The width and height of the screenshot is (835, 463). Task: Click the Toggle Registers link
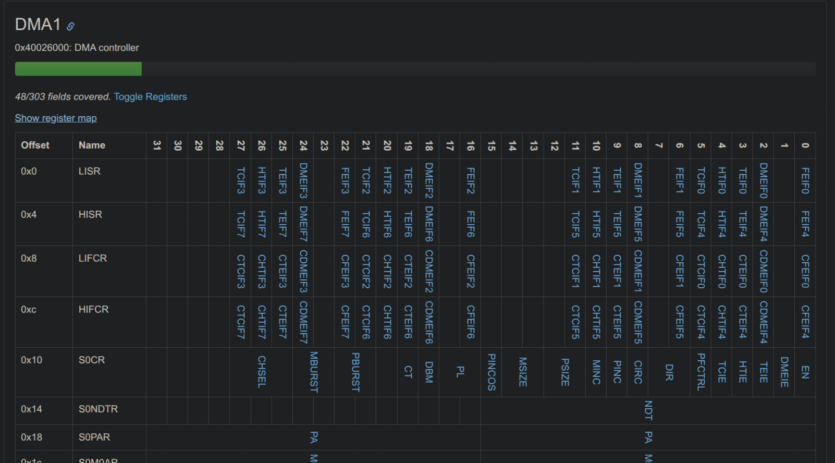coord(150,96)
